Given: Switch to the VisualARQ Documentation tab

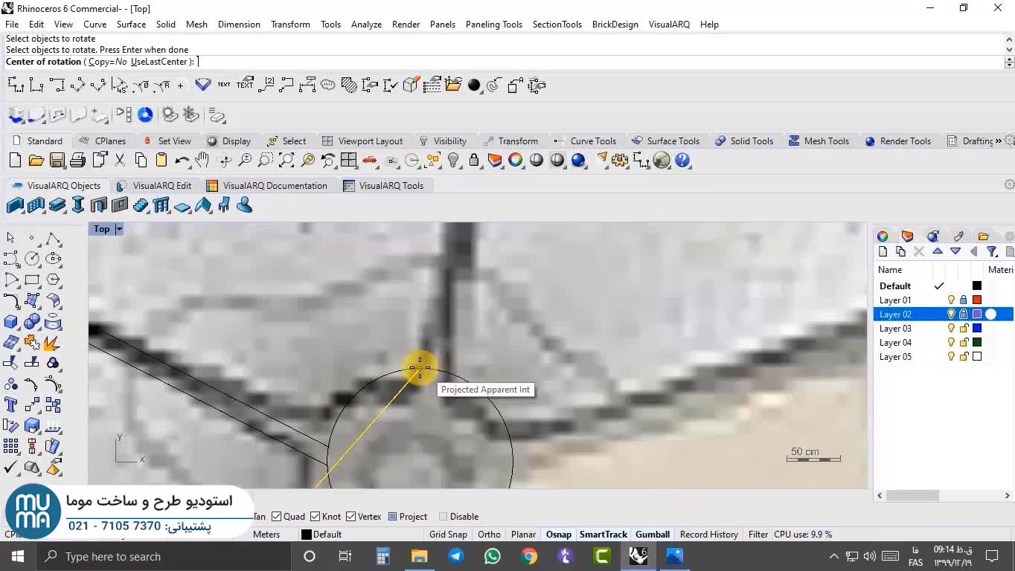Looking at the screenshot, I should [266, 186].
